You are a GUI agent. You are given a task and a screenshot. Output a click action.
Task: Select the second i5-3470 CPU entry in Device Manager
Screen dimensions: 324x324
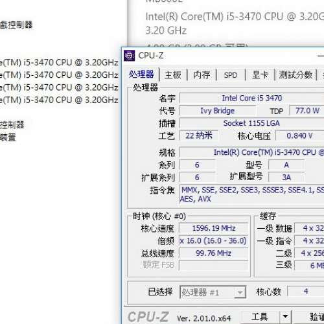[x=59, y=75]
